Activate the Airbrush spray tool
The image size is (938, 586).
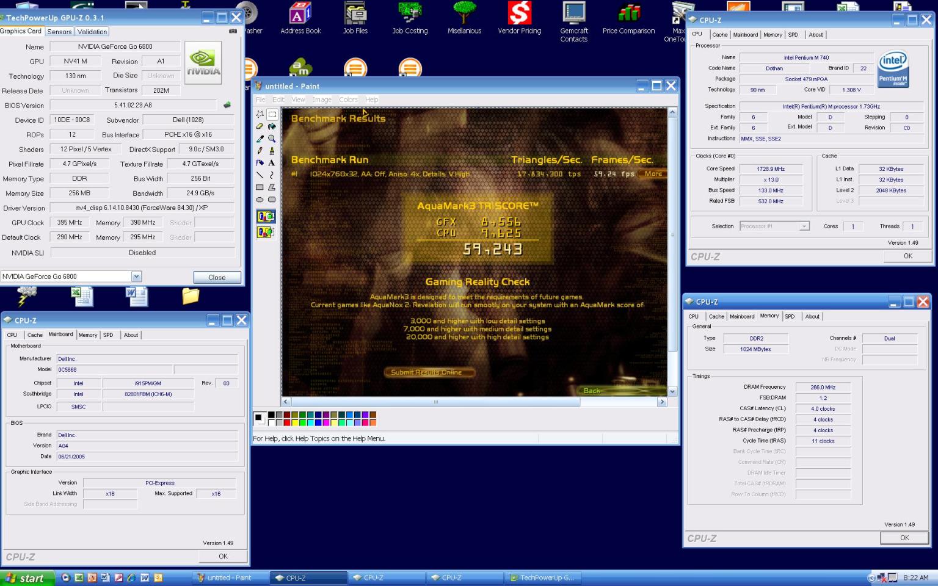point(260,162)
